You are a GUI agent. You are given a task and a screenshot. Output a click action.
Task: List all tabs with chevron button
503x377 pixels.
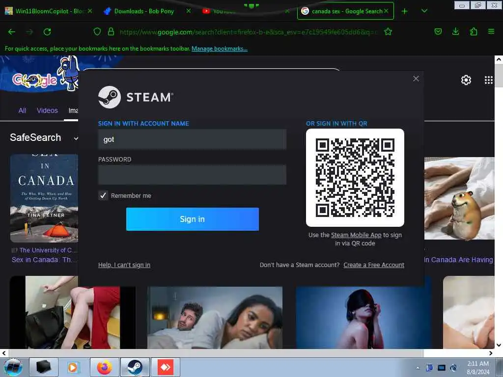(x=424, y=11)
